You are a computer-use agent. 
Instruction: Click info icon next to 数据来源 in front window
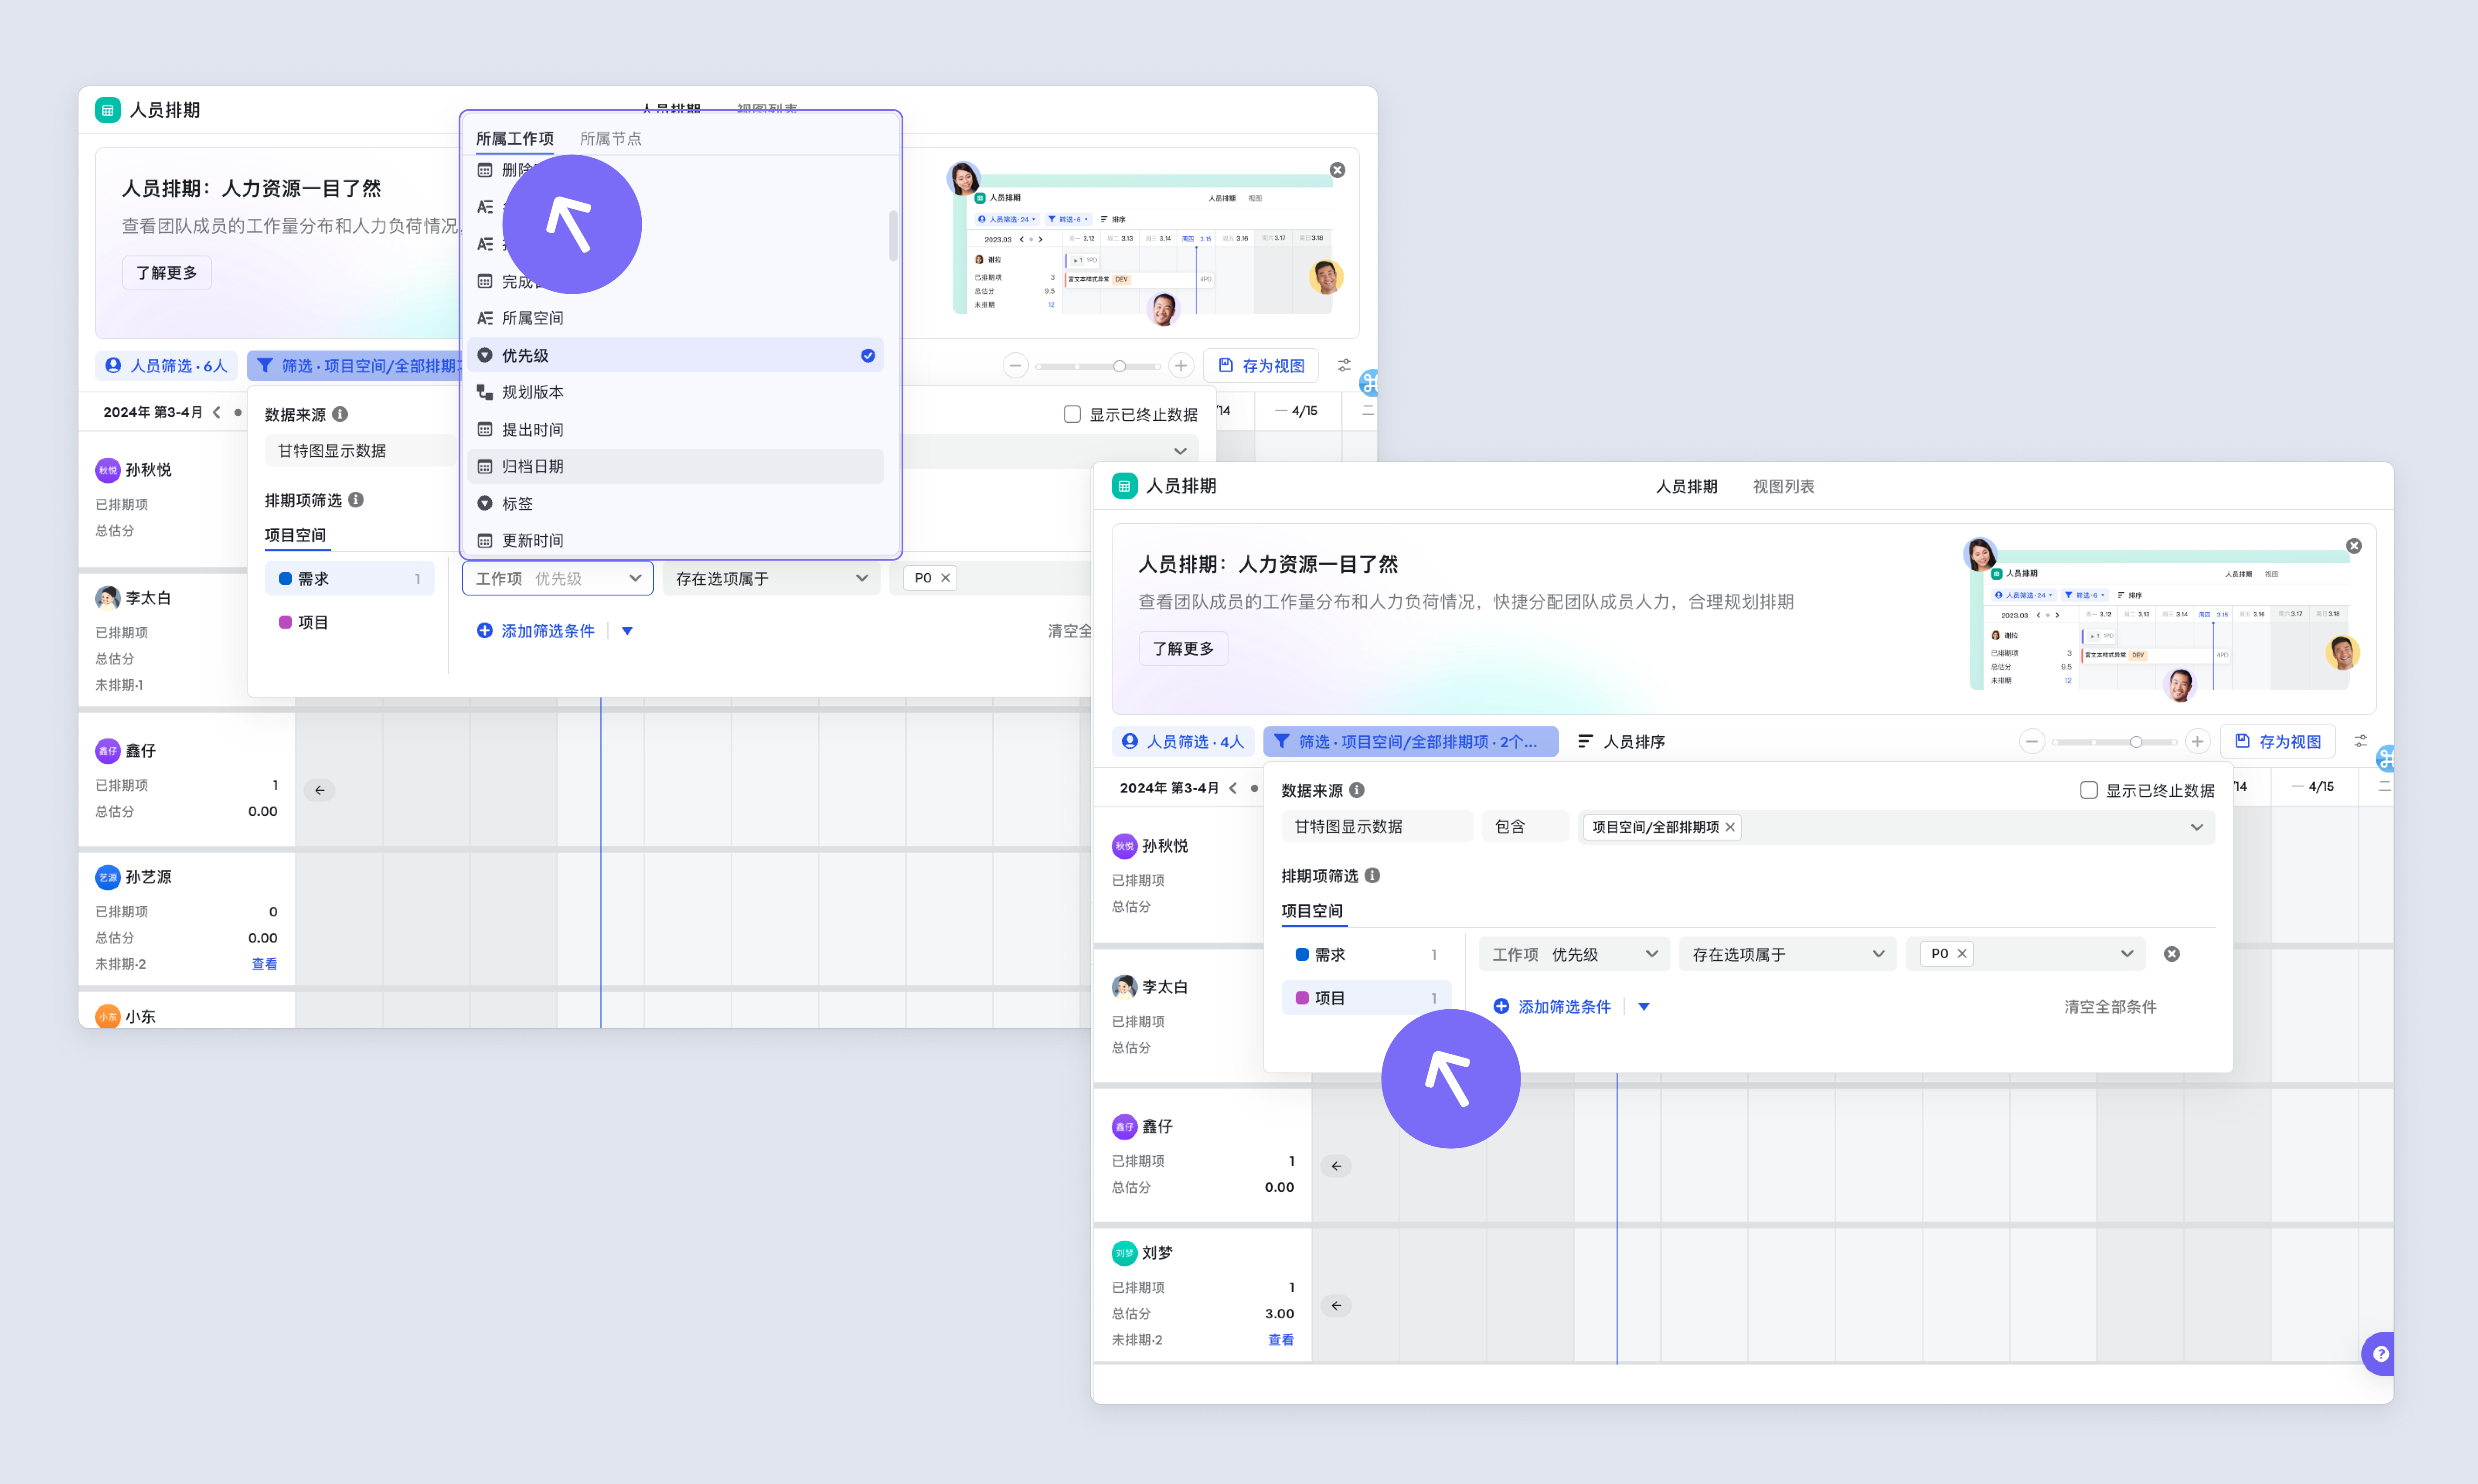1357,790
